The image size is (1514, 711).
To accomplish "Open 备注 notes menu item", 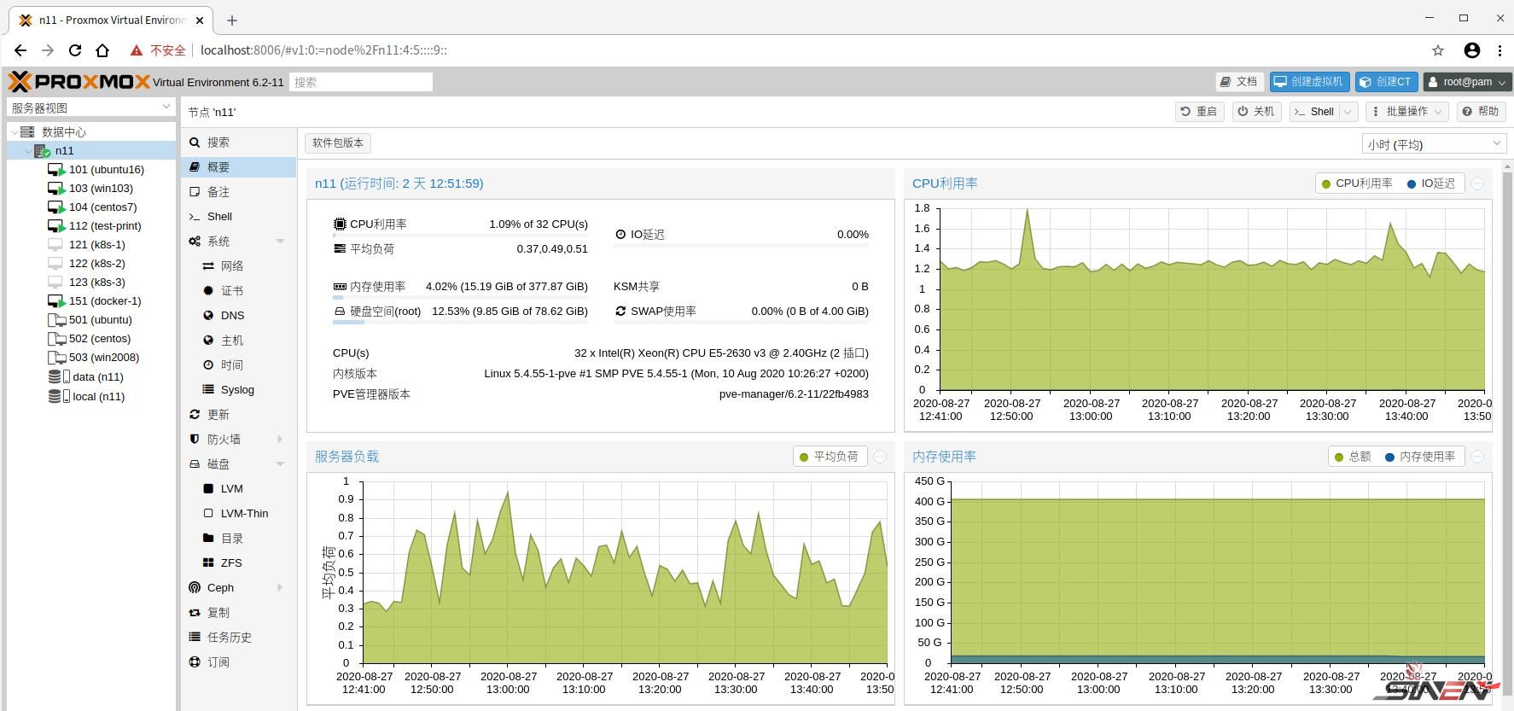I will [218, 192].
